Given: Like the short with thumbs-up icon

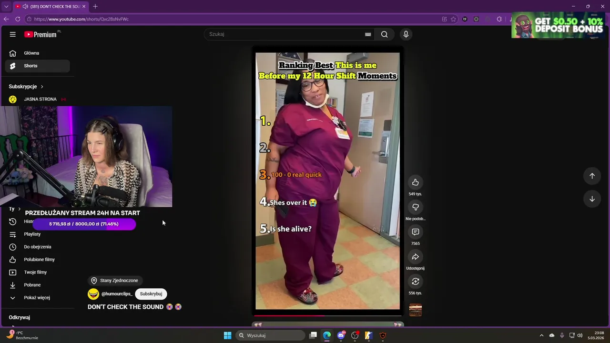Looking at the screenshot, I should click(x=416, y=182).
